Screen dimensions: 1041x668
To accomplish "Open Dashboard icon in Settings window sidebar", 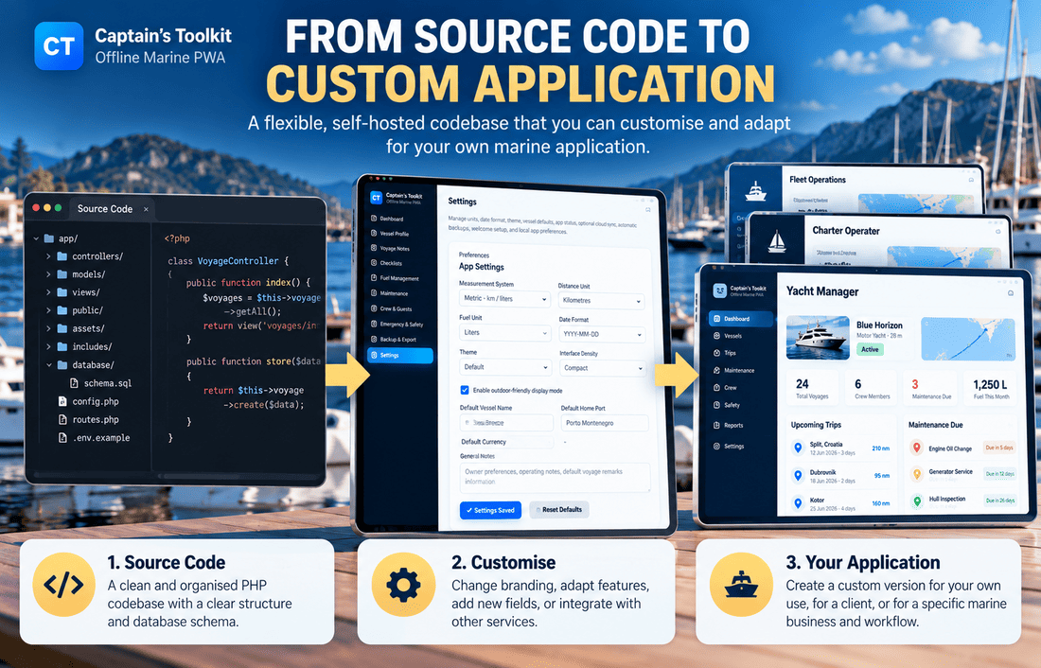I will click(374, 219).
